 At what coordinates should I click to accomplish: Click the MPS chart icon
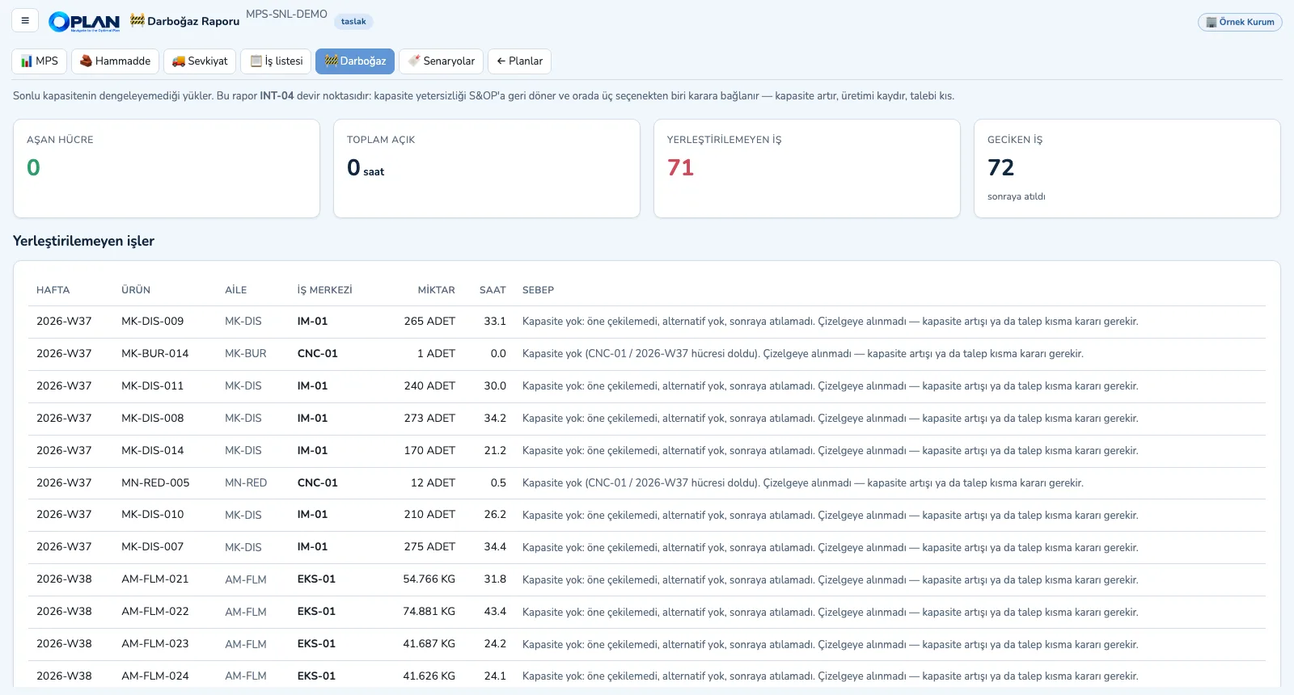point(27,61)
